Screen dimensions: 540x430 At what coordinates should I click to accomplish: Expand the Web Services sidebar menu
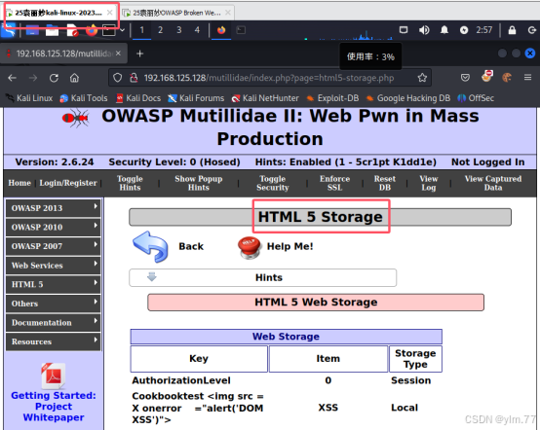click(x=53, y=266)
